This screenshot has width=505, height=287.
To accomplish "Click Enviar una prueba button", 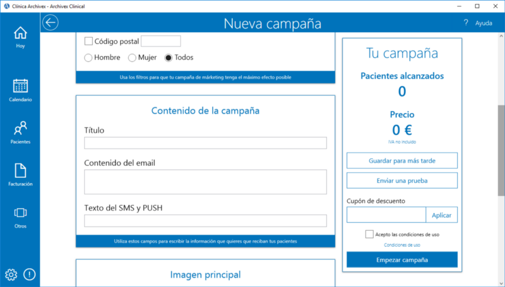I will pyautogui.click(x=402, y=180).
